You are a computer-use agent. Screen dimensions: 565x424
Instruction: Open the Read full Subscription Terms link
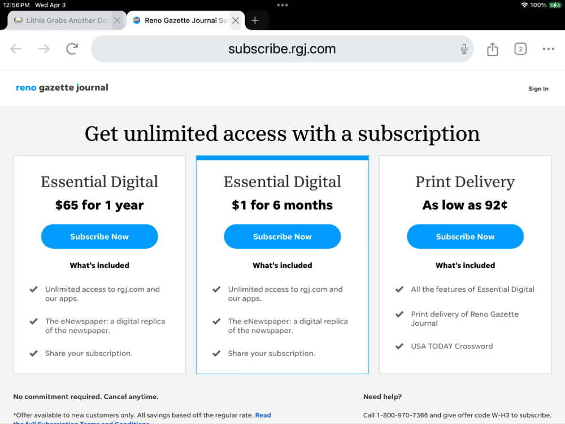tap(263, 416)
